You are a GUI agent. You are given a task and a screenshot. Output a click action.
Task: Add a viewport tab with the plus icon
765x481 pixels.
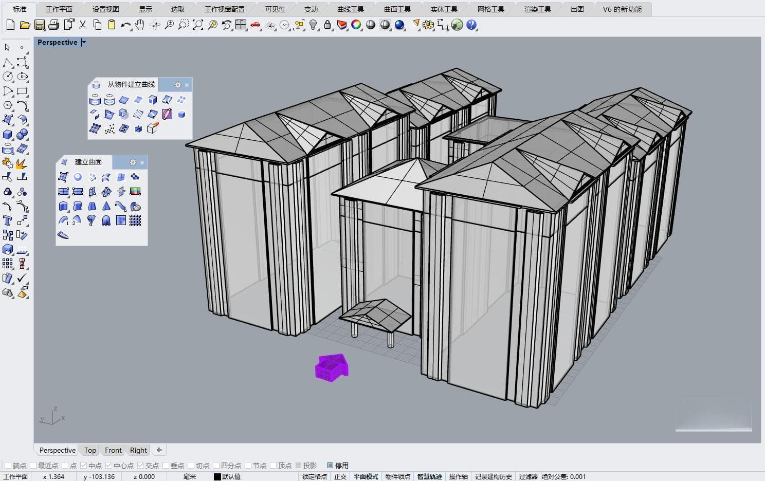point(159,450)
